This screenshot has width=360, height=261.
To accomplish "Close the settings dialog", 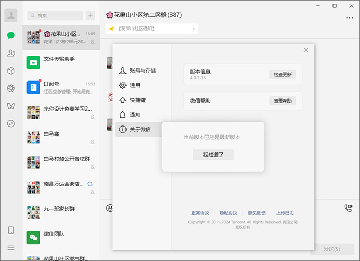I will point(306,50).
